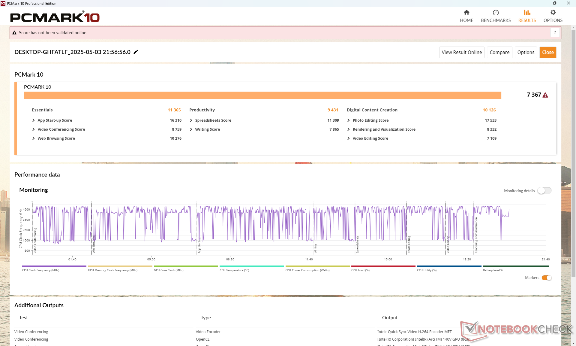Click the question mark help icon
This screenshot has height=346, width=576.
coord(555,32)
